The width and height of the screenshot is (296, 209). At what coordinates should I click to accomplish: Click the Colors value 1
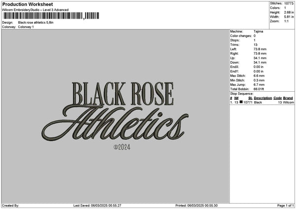coord(285,8)
